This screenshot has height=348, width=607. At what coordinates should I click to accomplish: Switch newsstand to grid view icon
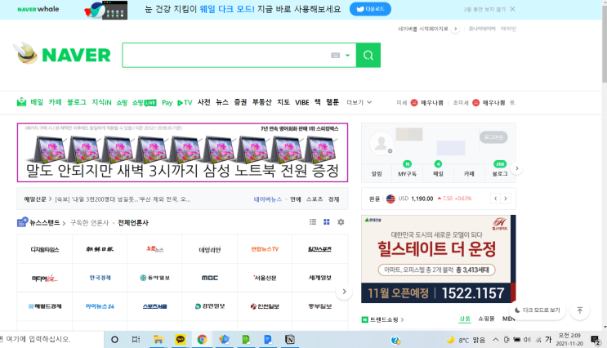(327, 222)
